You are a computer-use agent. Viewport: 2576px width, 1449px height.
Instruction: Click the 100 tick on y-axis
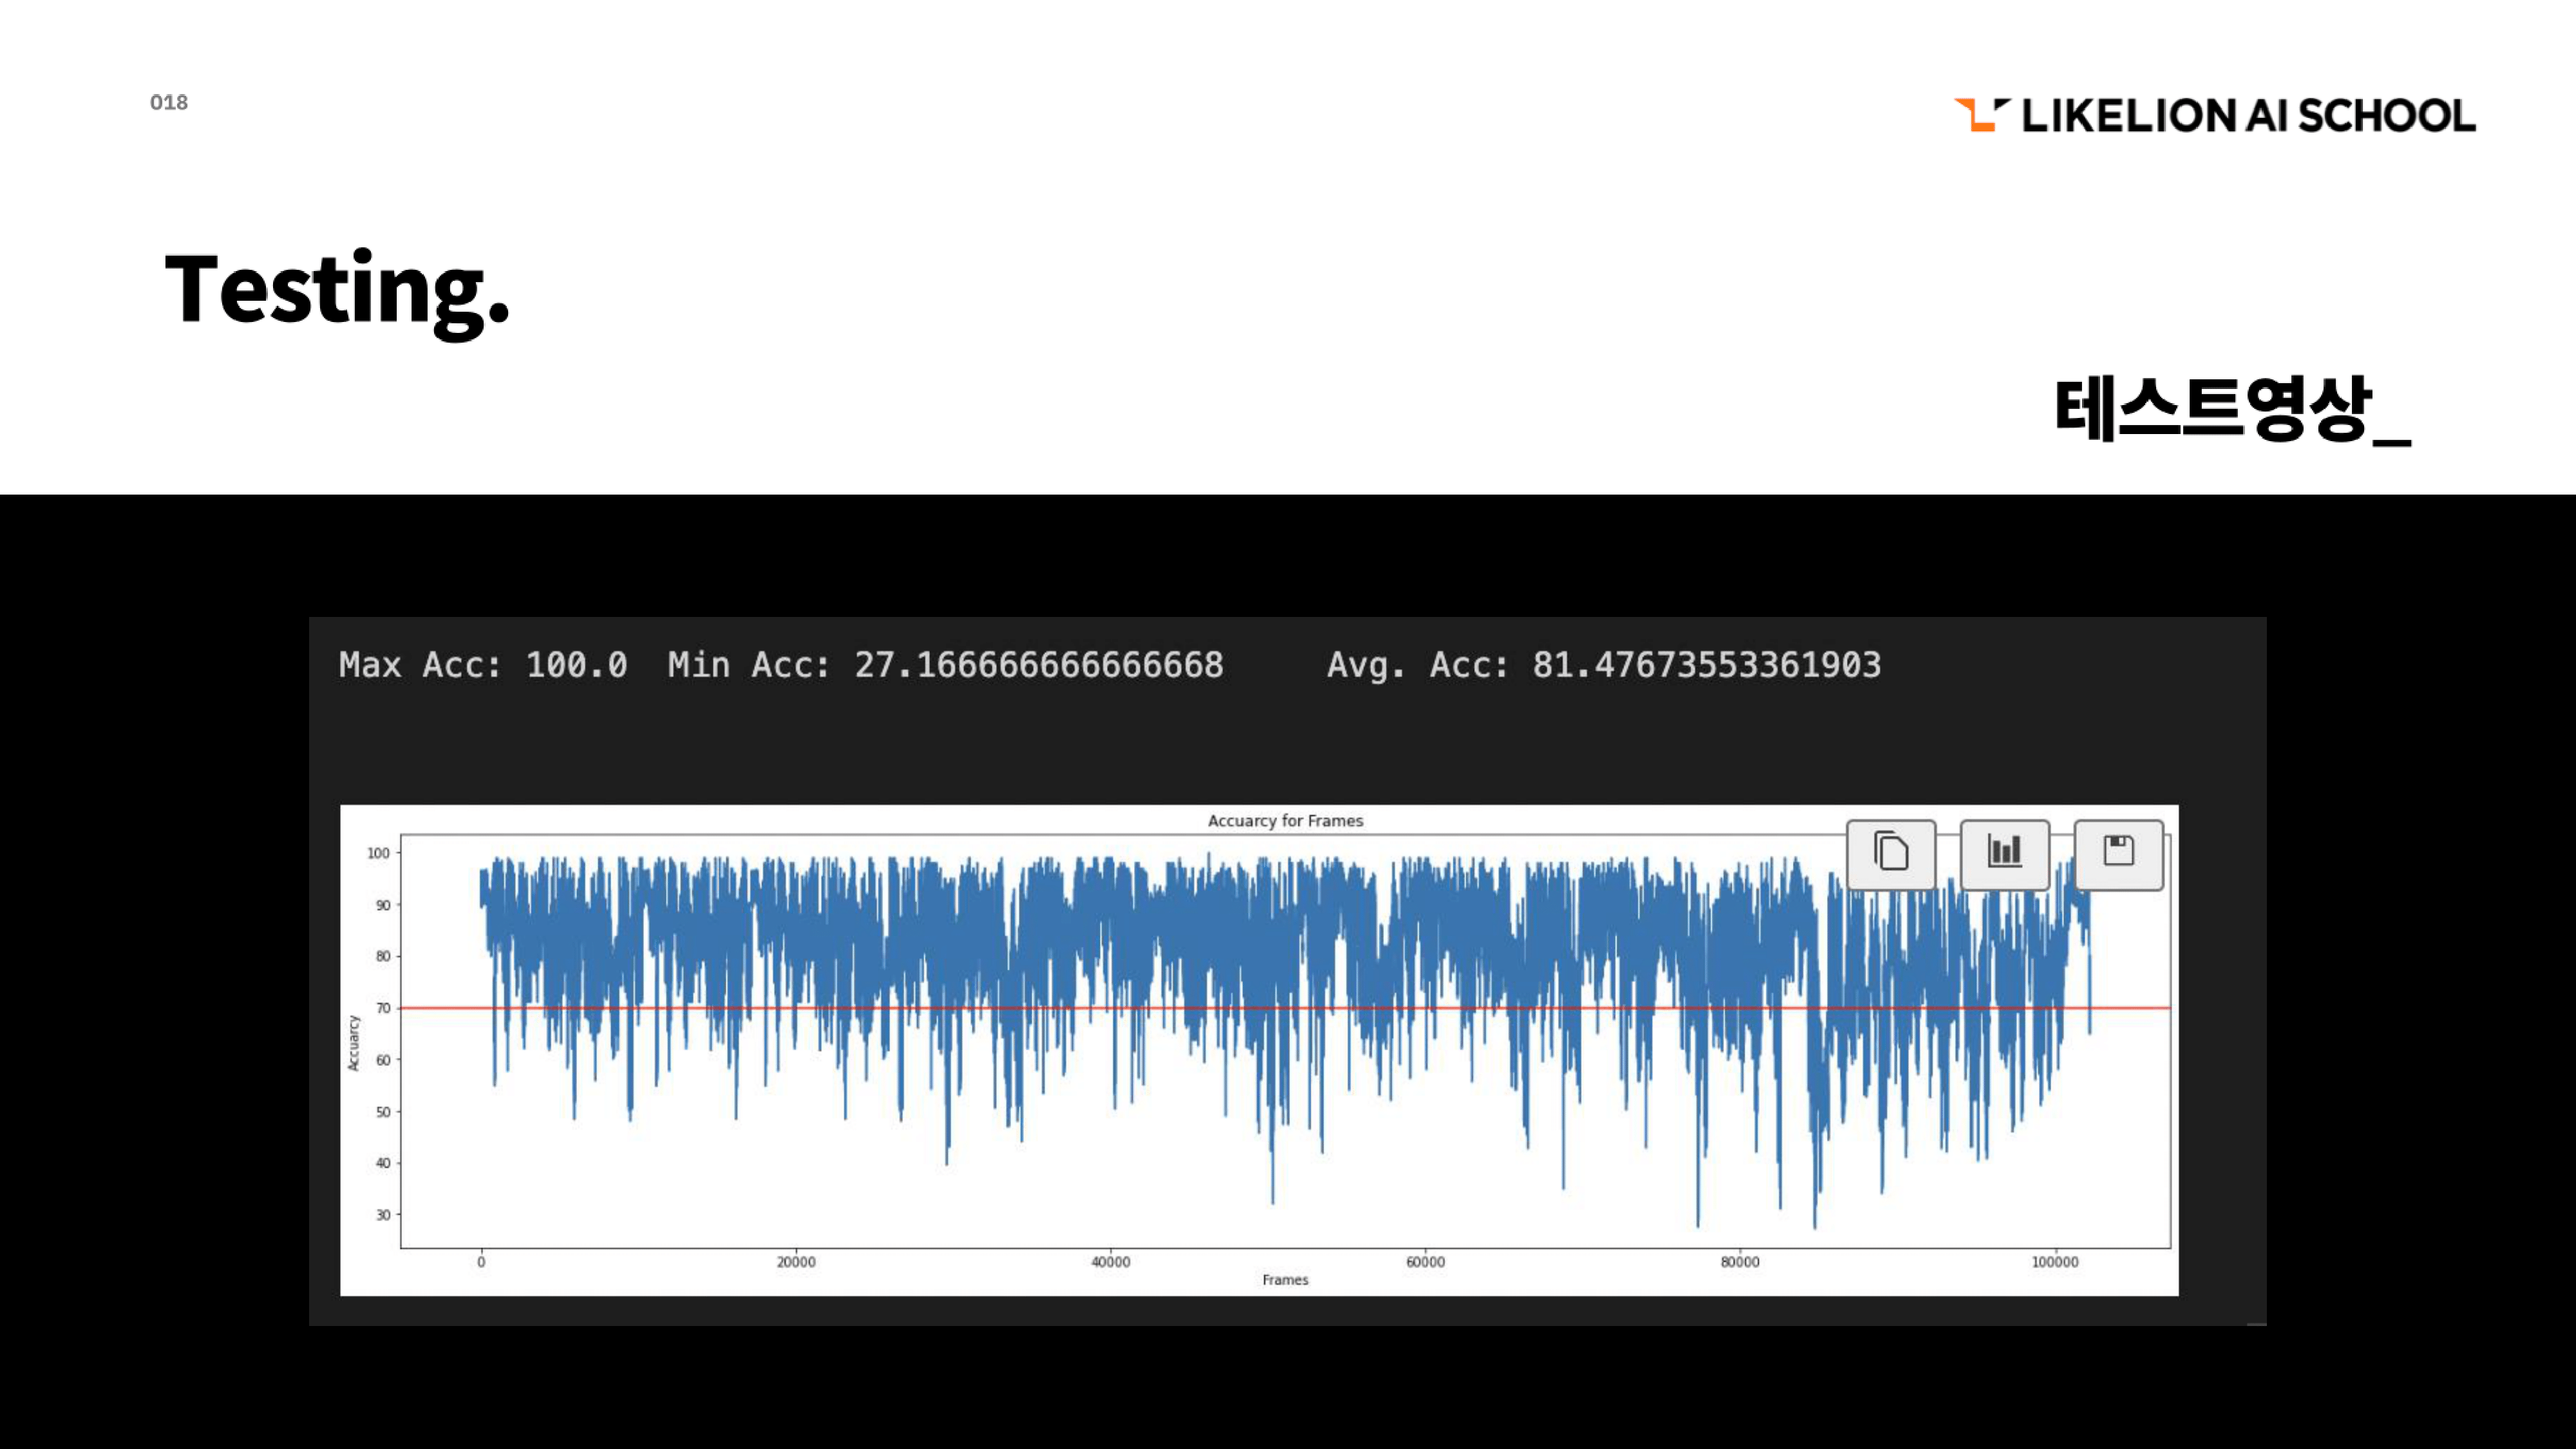pos(378,853)
